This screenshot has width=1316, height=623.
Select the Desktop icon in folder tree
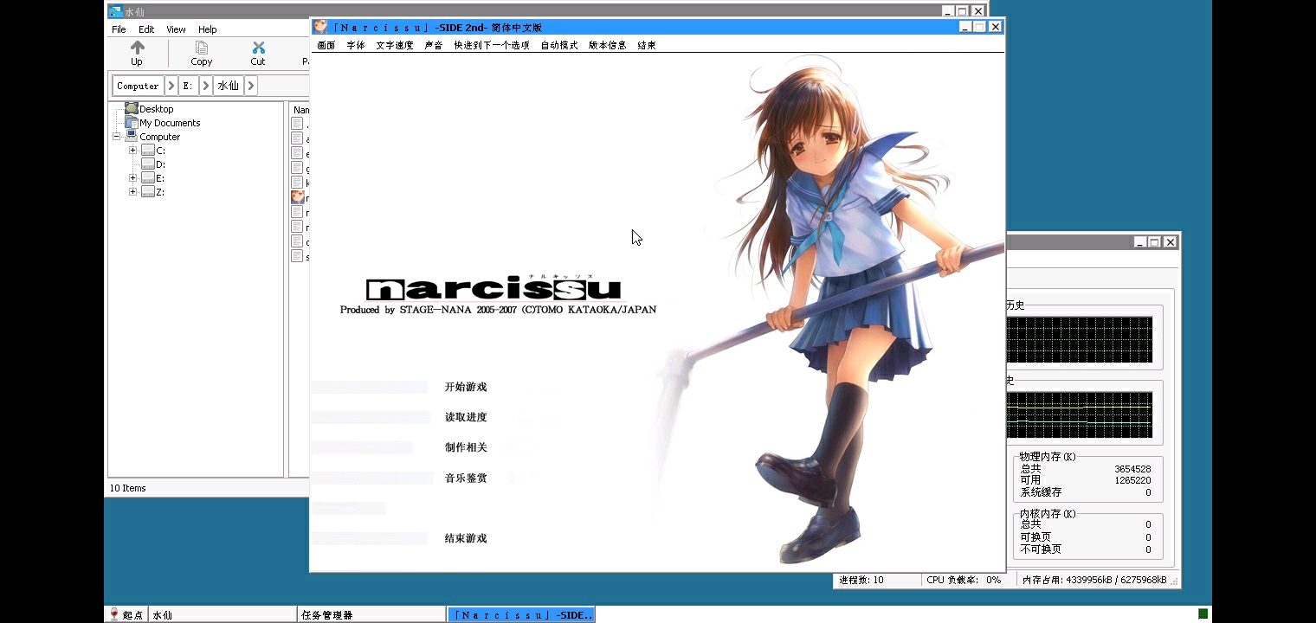tap(132, 109)
